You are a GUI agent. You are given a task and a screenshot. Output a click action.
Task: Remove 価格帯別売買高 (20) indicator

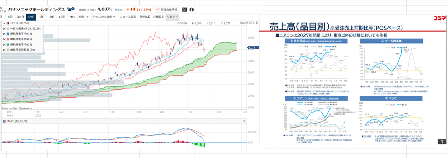tap(4, 50)
